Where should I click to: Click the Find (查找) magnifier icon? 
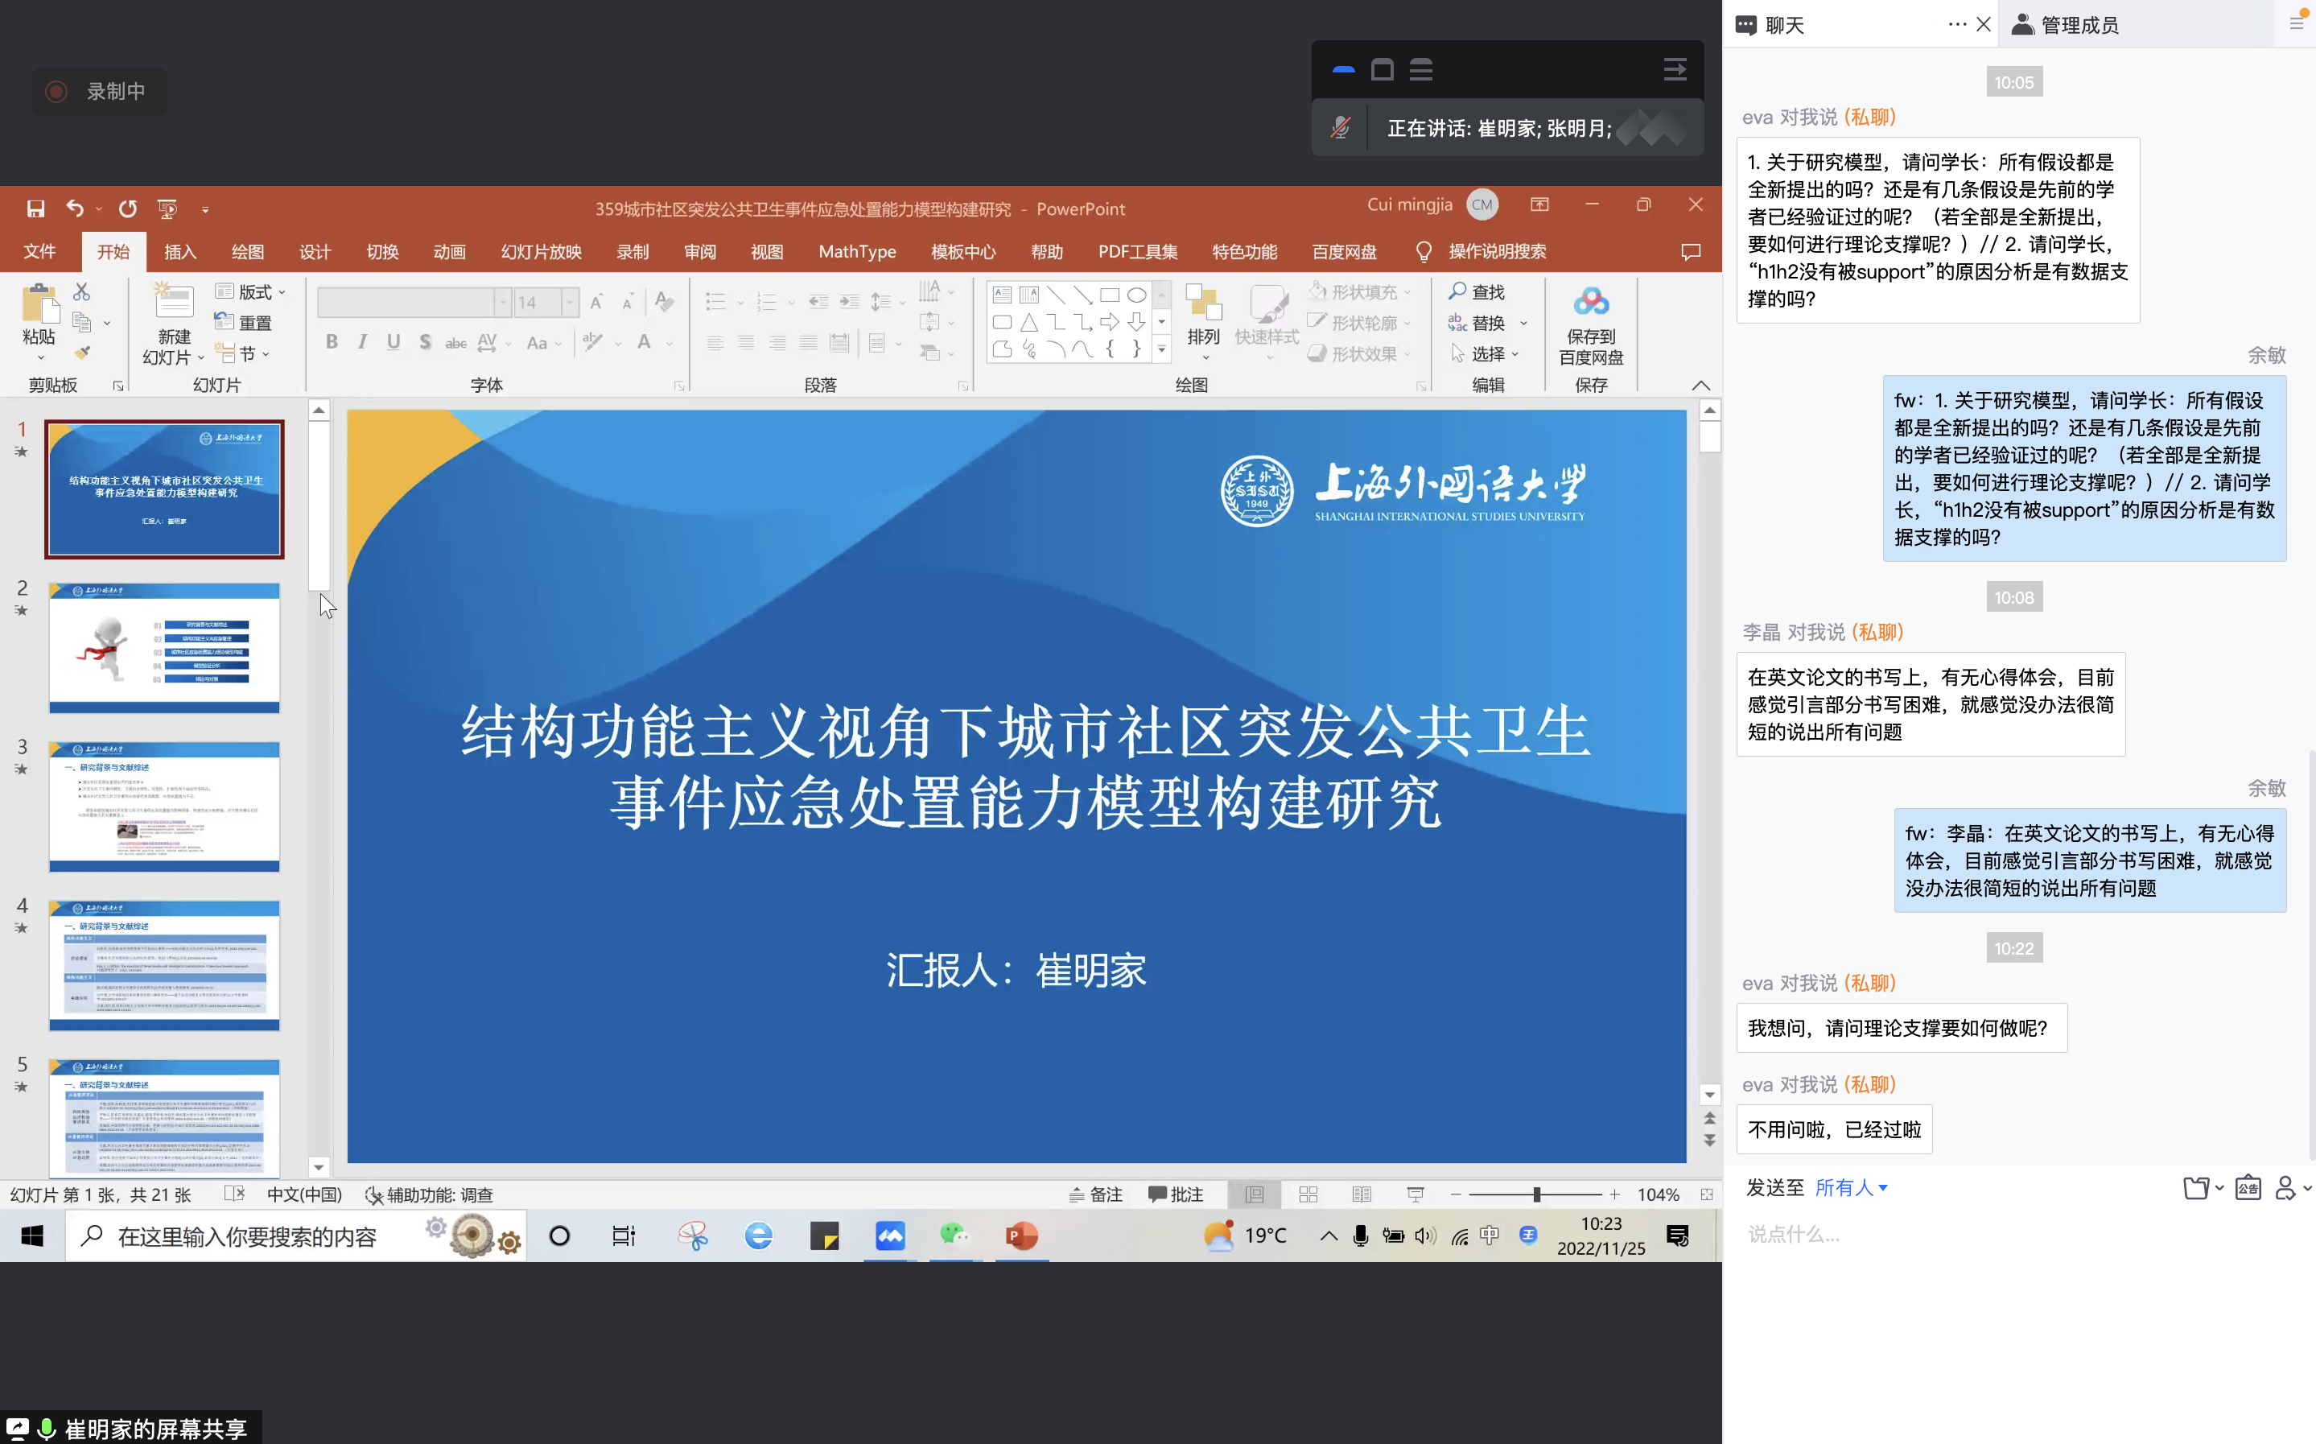coord(1458,291)
